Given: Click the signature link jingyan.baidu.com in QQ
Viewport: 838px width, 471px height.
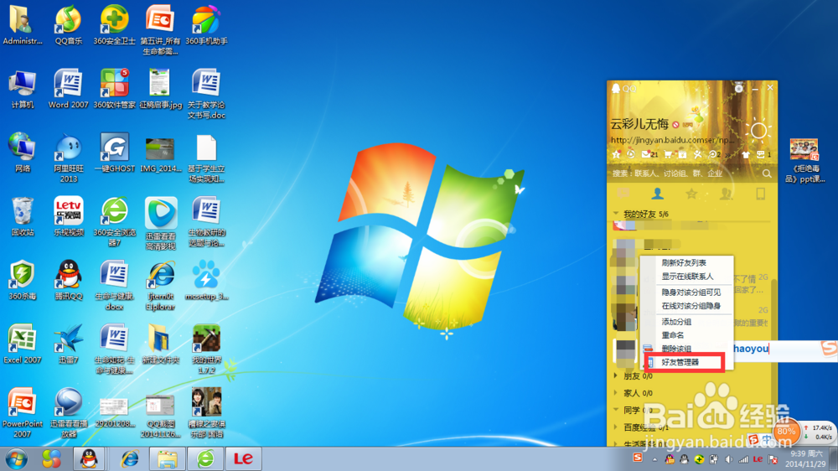Looking at the screenshot, I should 672,139.
